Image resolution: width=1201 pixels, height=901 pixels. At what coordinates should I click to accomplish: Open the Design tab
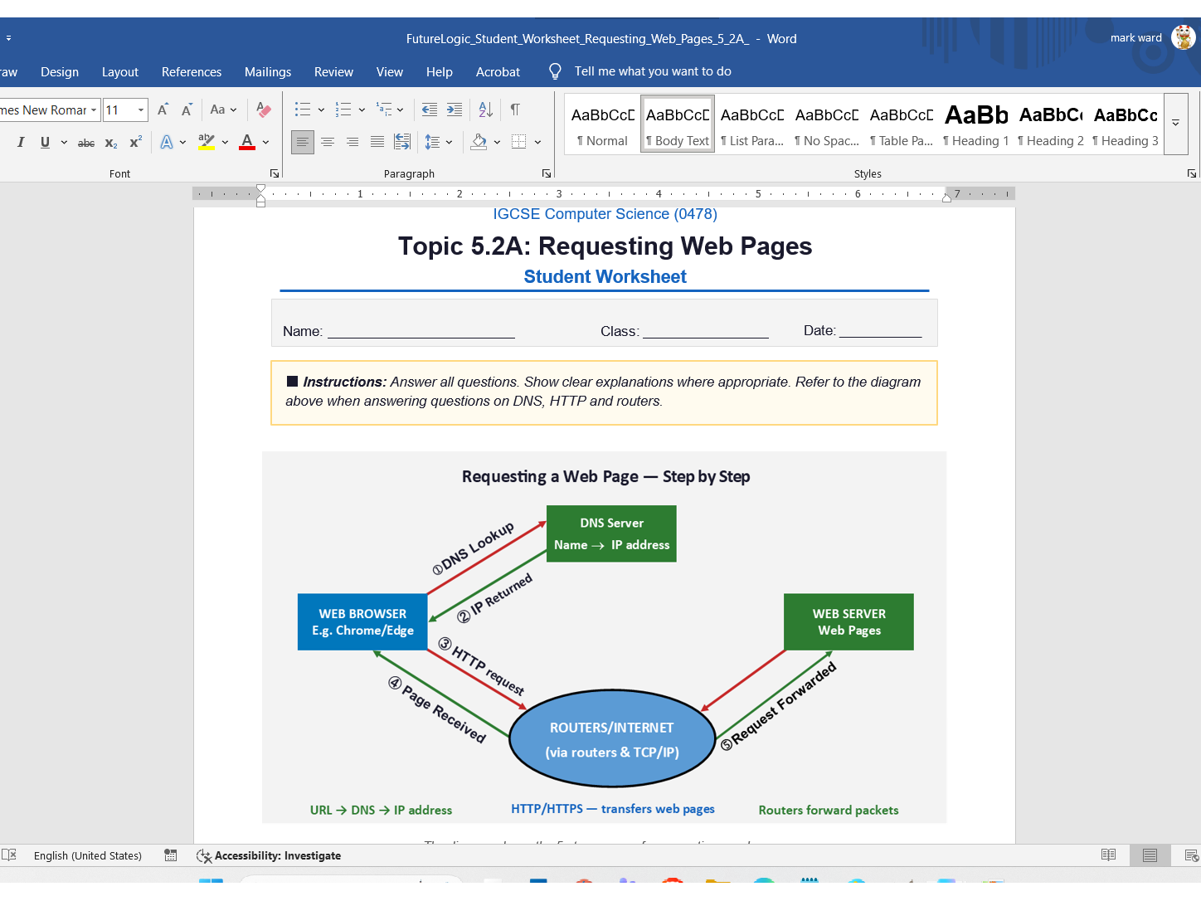pyautogui.click(x=60, y=72)
